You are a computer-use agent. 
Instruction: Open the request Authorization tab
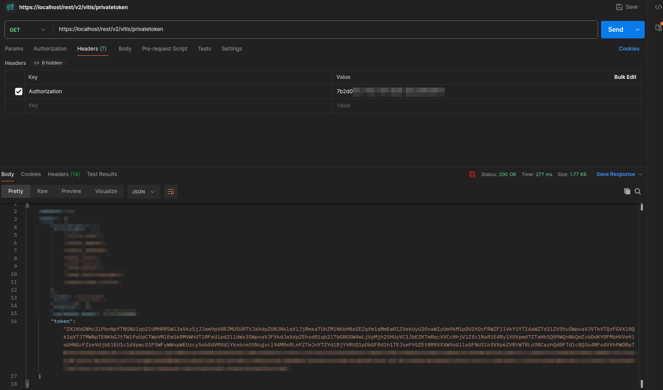[x=50, y=49]
